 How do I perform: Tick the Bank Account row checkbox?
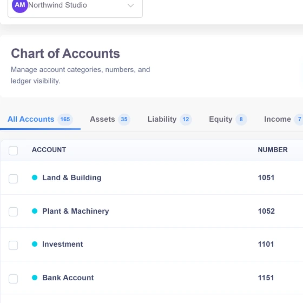pos(14,279)
